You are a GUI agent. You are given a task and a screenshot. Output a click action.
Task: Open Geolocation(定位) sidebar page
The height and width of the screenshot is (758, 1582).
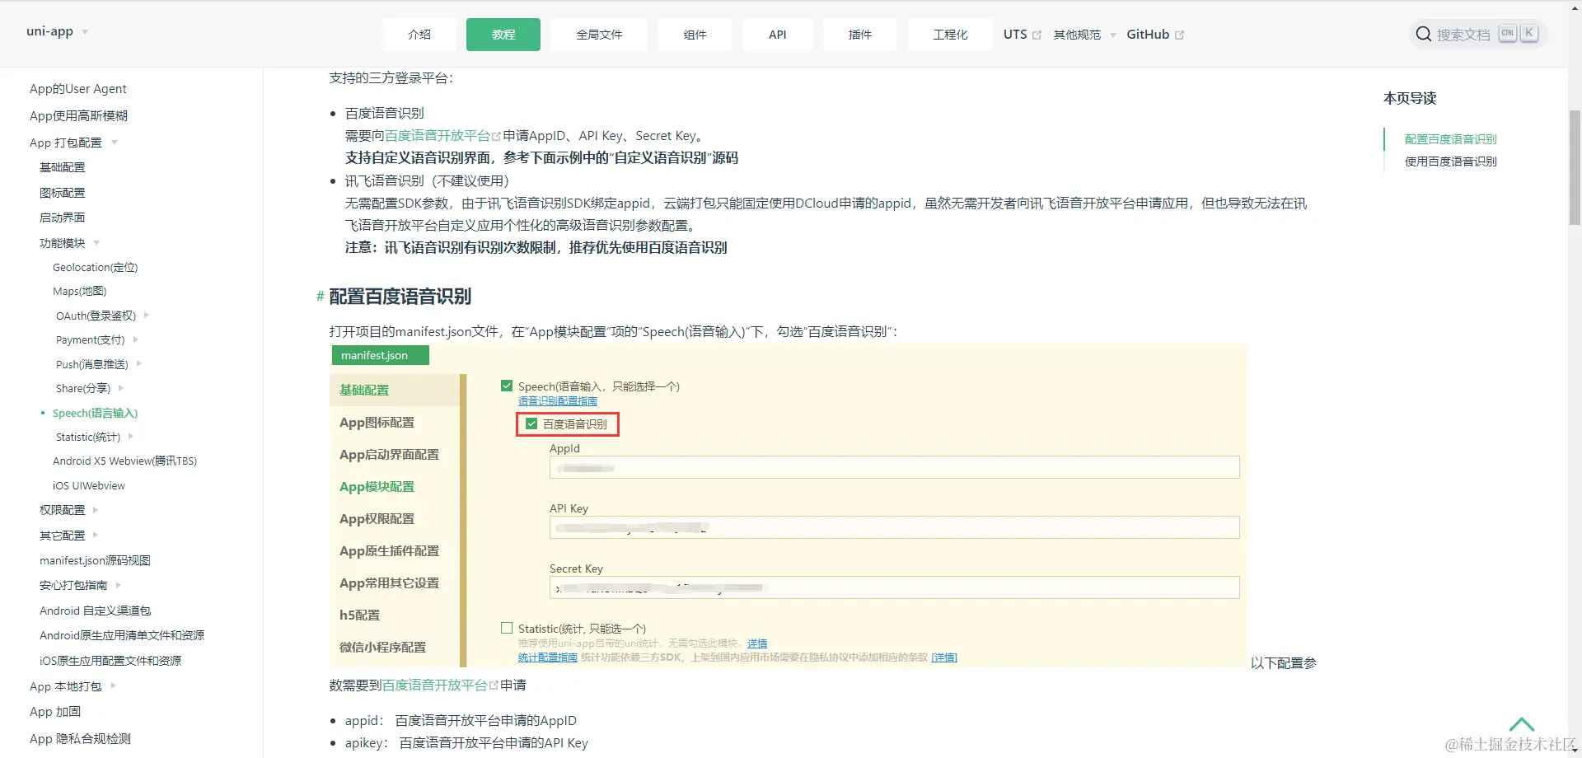(x=96, y=267)
